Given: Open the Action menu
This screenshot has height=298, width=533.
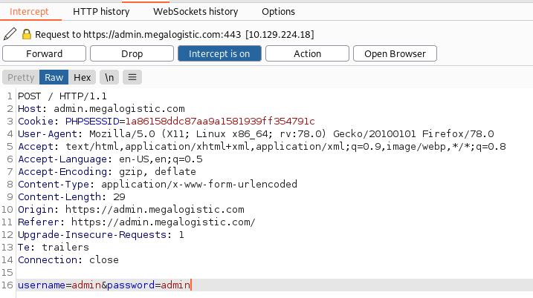Looking at the screenshot, I should 307,53.
